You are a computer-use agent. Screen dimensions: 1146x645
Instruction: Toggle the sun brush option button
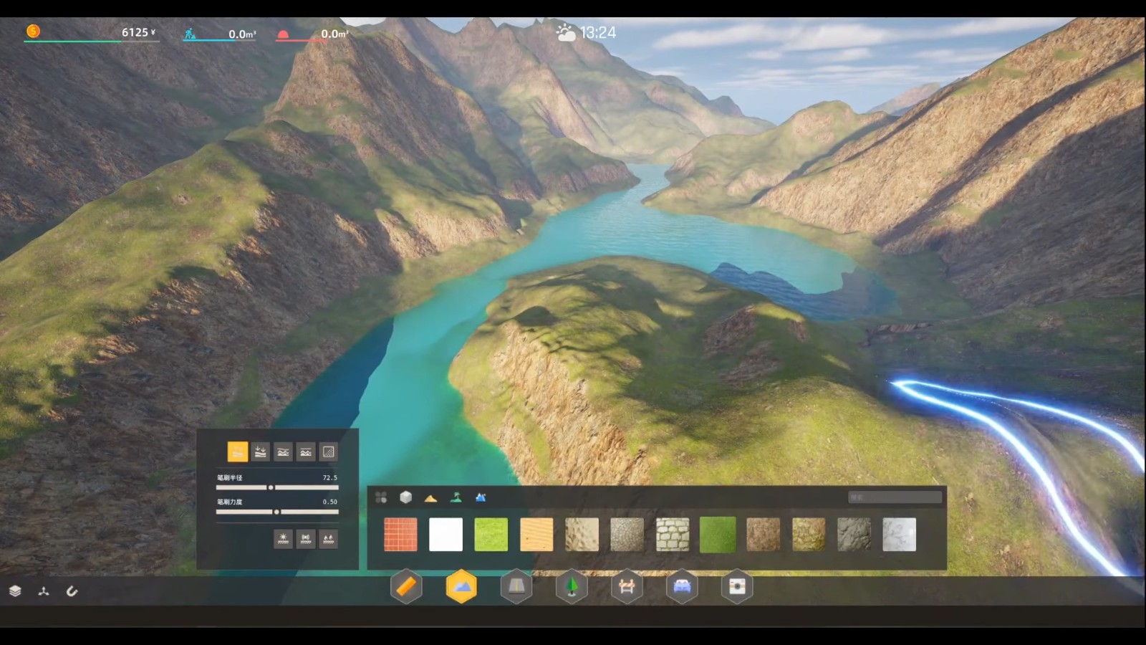283,538
